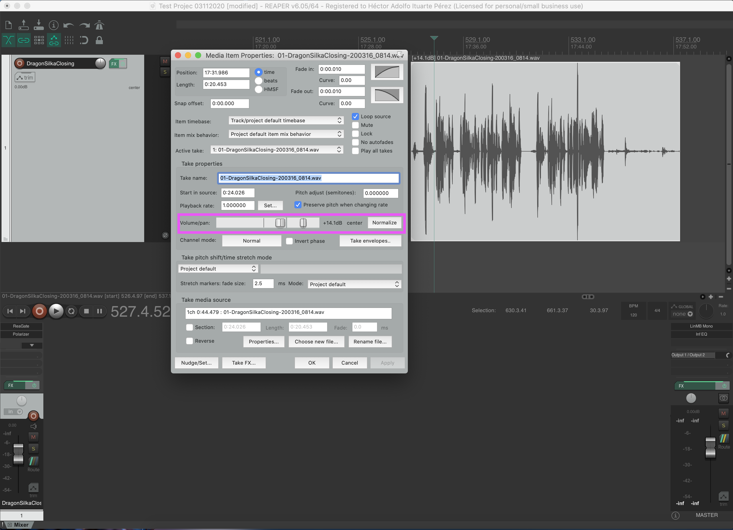
Task: Toggle repeat loop transport button
Action: (71, 311)
